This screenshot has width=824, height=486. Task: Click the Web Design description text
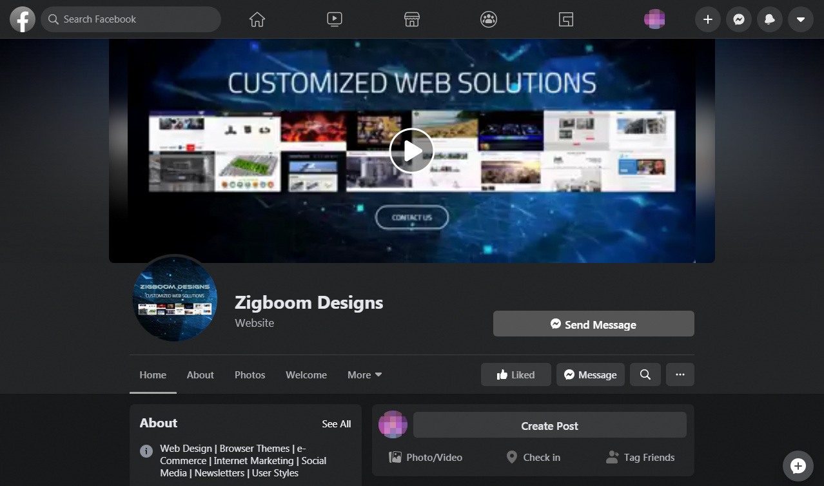[243, 460]
